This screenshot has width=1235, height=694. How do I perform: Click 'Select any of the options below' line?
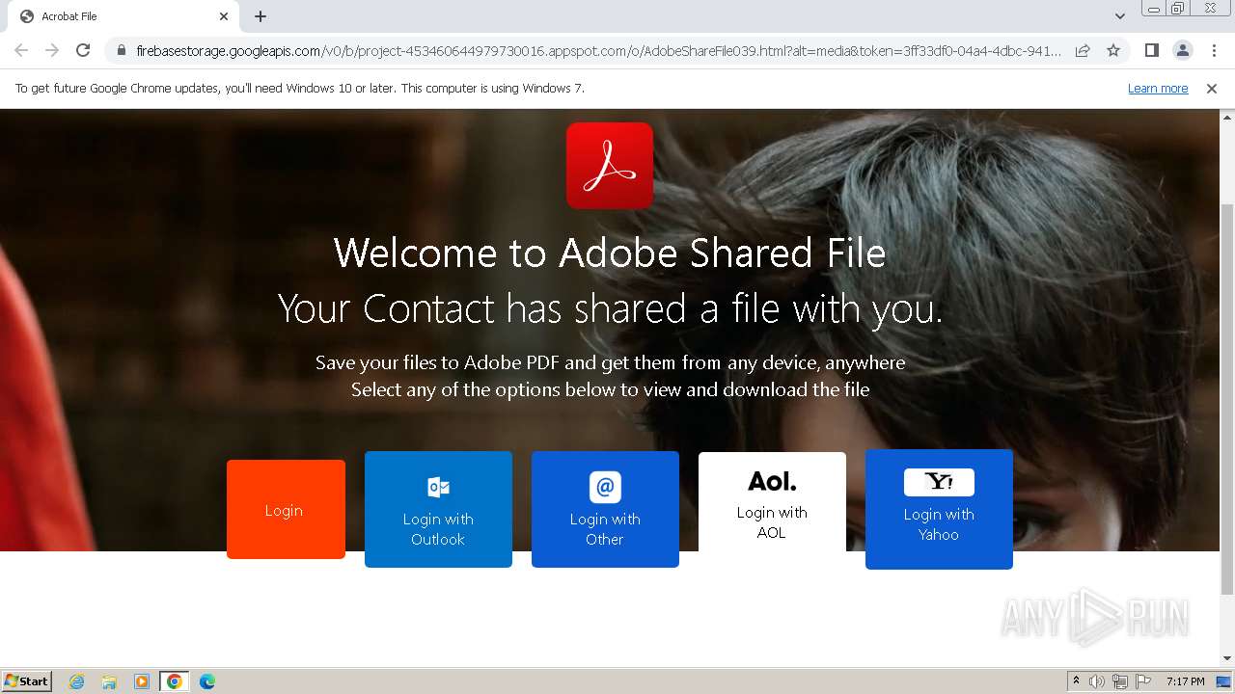coord(610,390)
